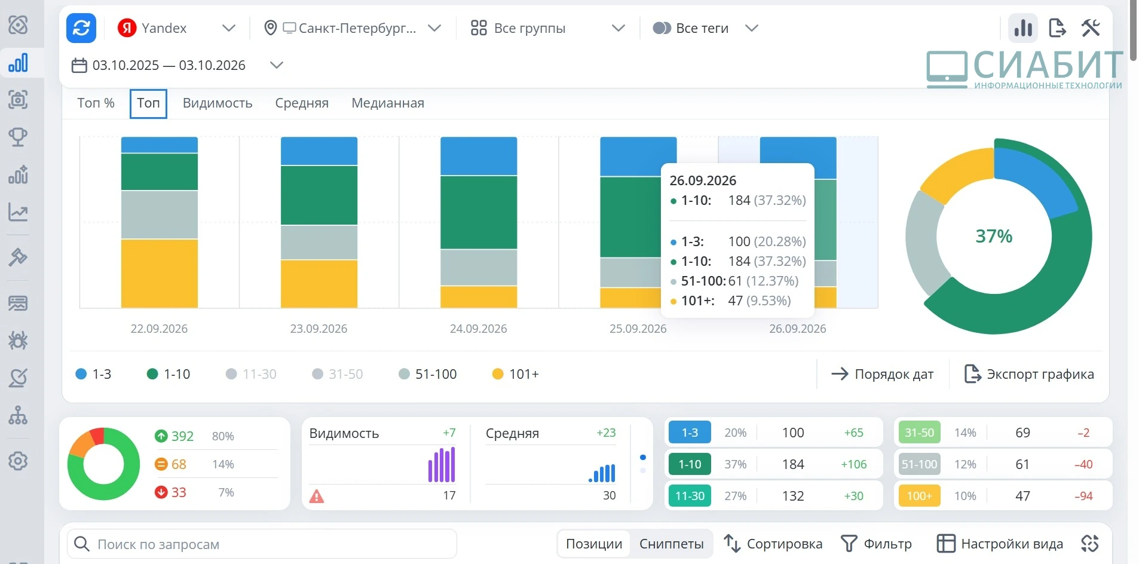Open Сортировка options
This screenshot has width=1139, height=564.
coord(773,544)
